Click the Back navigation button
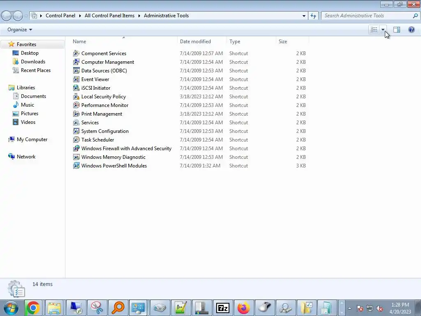Image resolution: width=421 pixels, height=316 pixels. [x=7, y=16]
